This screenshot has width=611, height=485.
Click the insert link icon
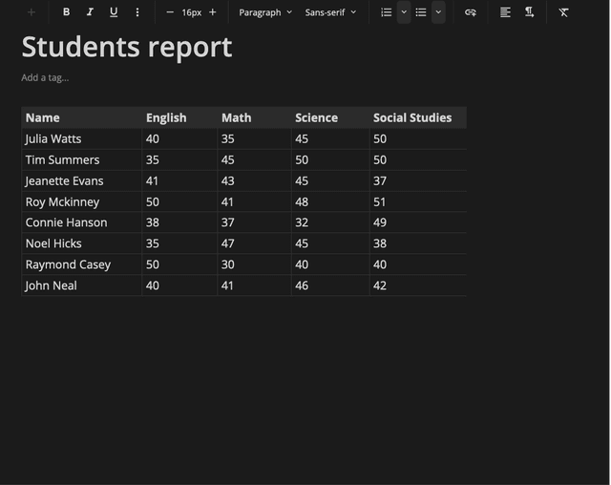coord(470,12)
